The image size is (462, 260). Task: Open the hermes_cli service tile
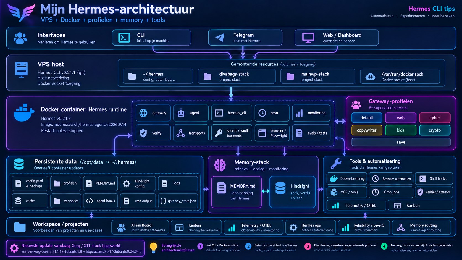point(232,113)
